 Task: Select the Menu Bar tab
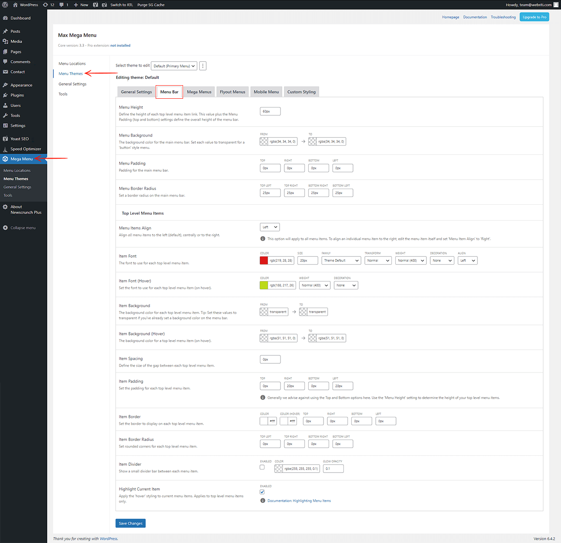(169, 92)
